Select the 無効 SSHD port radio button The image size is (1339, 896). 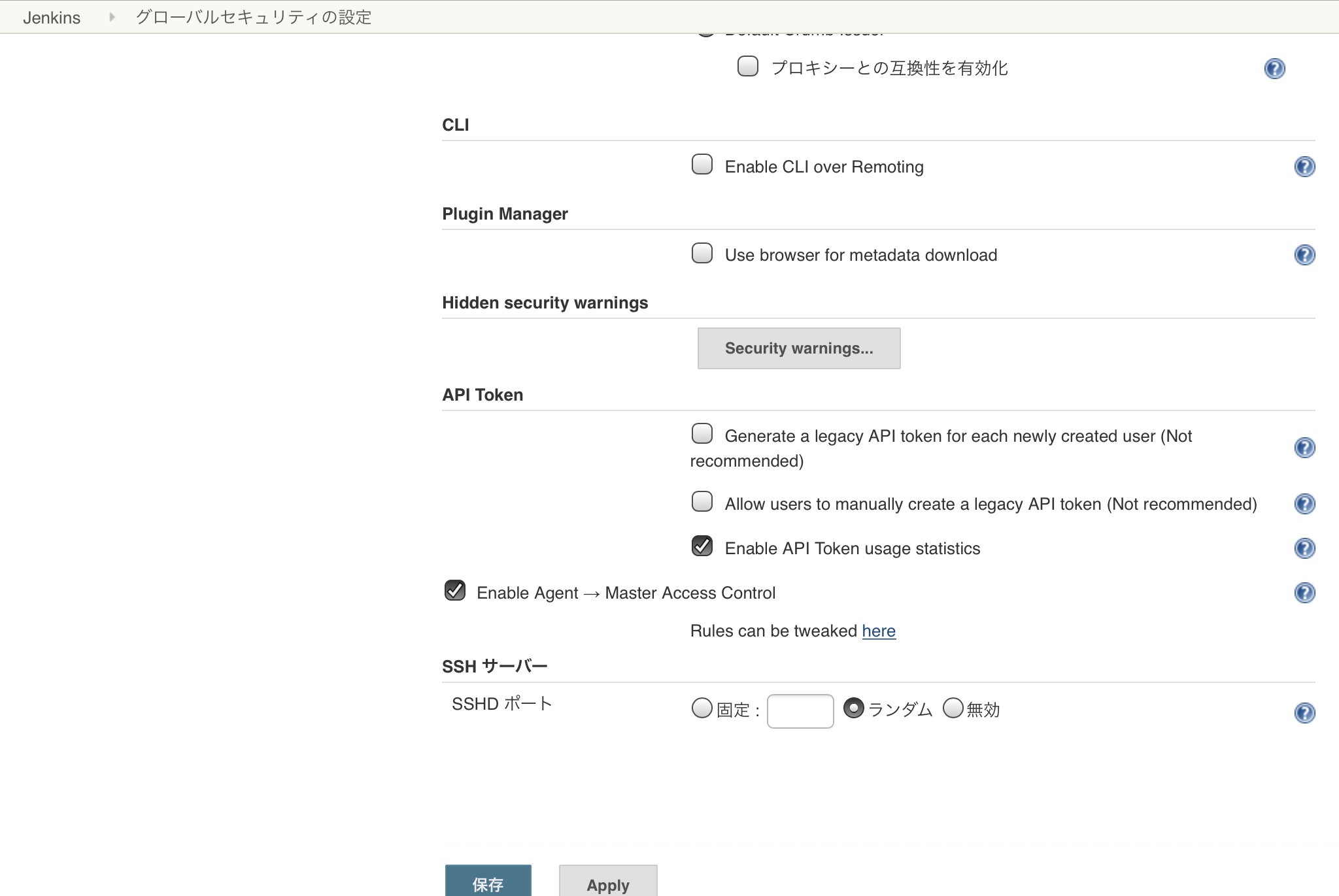[953, 708]
